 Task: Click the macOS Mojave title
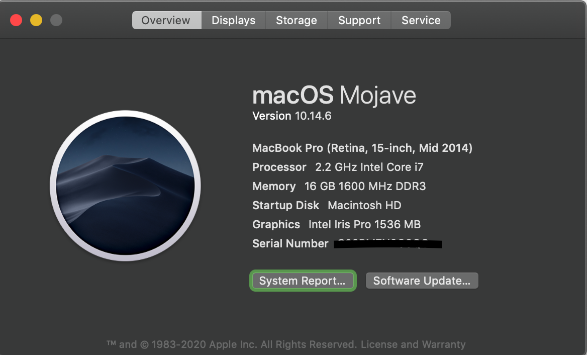tap(334, 95)
